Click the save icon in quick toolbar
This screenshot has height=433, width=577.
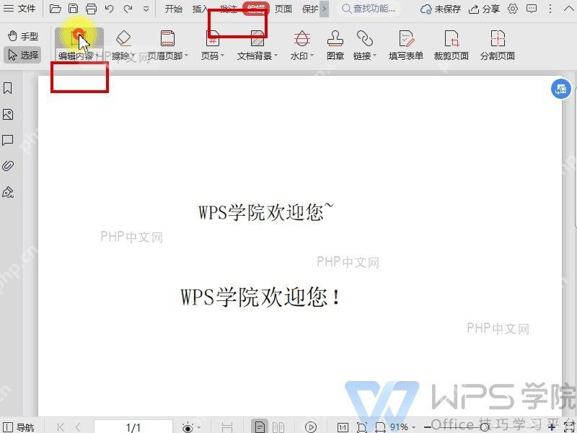coord(74,9)
